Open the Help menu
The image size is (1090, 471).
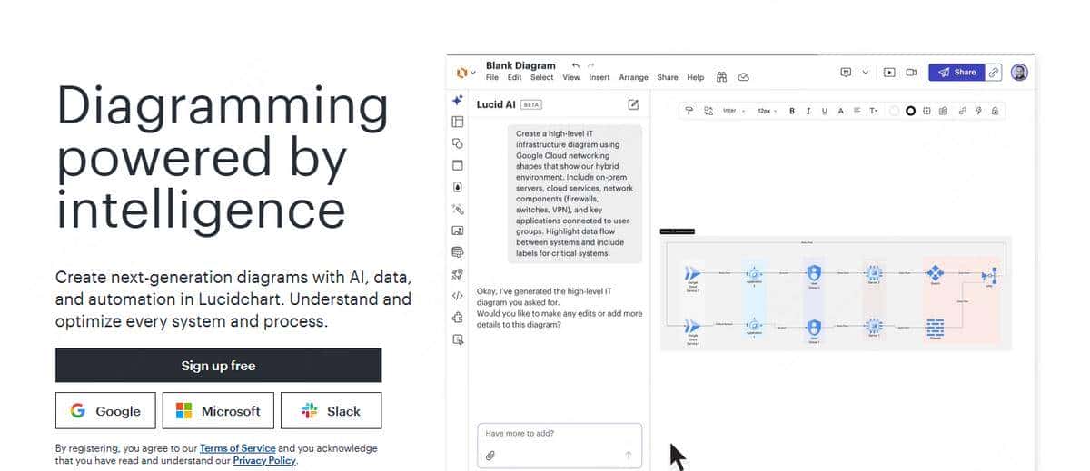(696, 78)
